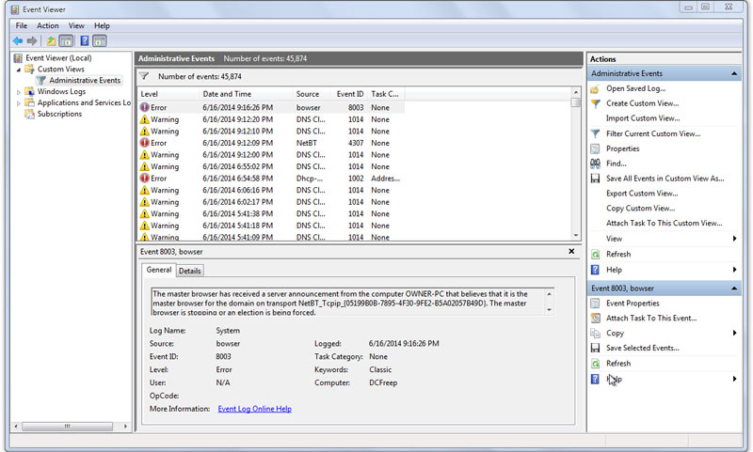Click the Back arrow in the toolbar
753x452 pixels.
coord(18,41)
